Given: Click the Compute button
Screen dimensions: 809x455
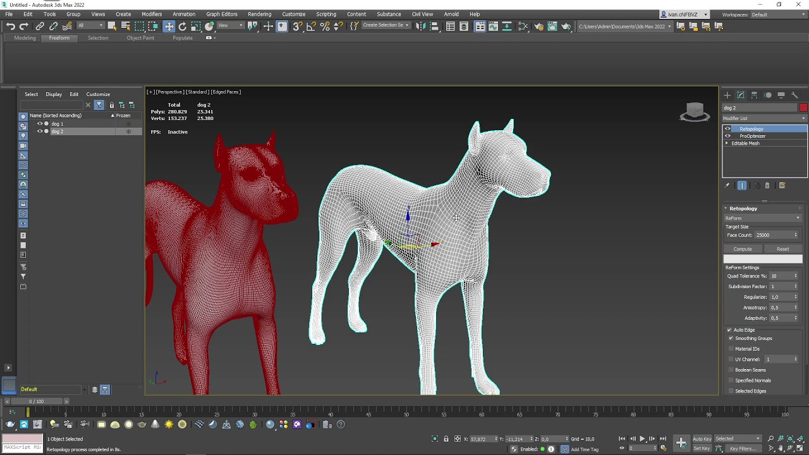Looking at the screenshot, I should pyautogui.click(x=743, y=249).
